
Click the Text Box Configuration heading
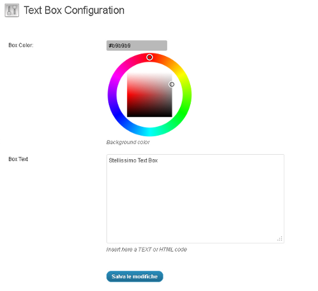[74, 10]
